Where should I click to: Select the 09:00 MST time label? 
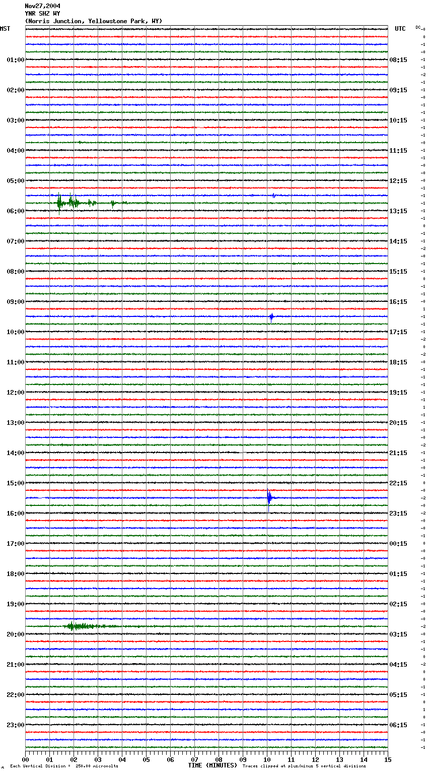click(16, 302)
